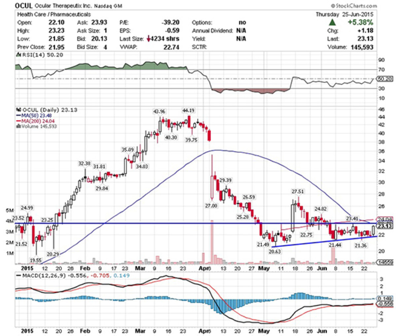Viewport: 396px width, 336px height.
Task: Click the OCUL (Daily) candlestick legend icon
Action: pyautogui.click(x=18, y=110)
